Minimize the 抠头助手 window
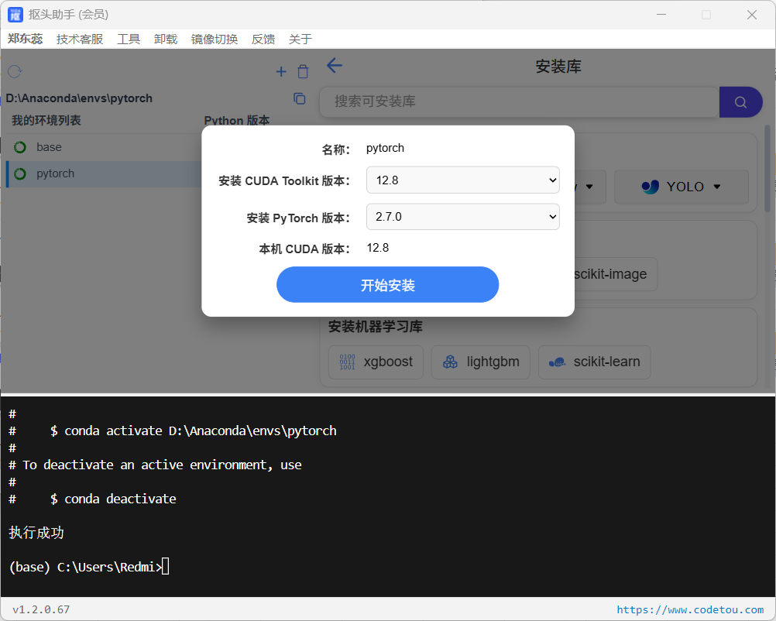This screenshot has width=776, height=621. pyautogui.click(x=661, y=15)
